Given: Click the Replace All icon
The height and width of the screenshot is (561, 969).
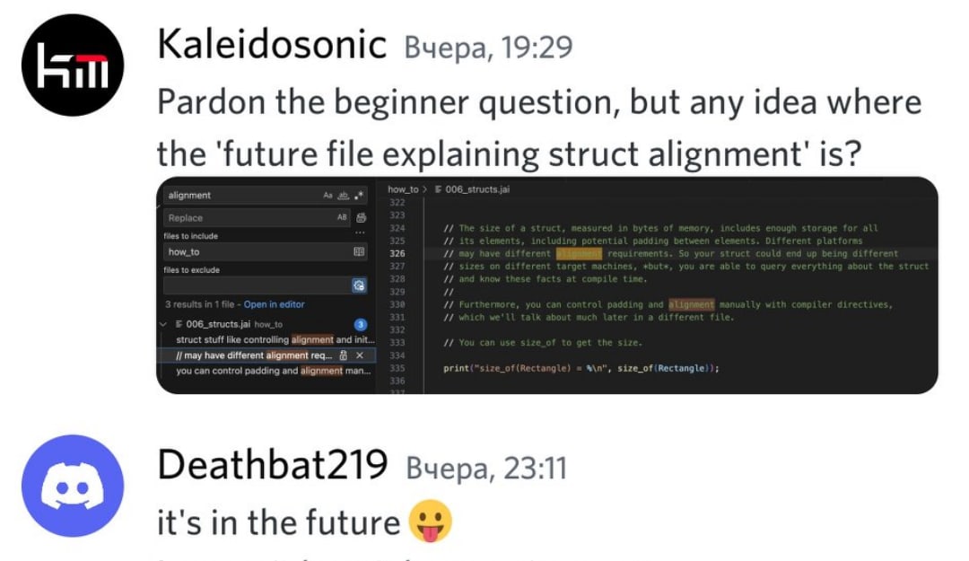Looking at the screenshot, I should (361, 218).
